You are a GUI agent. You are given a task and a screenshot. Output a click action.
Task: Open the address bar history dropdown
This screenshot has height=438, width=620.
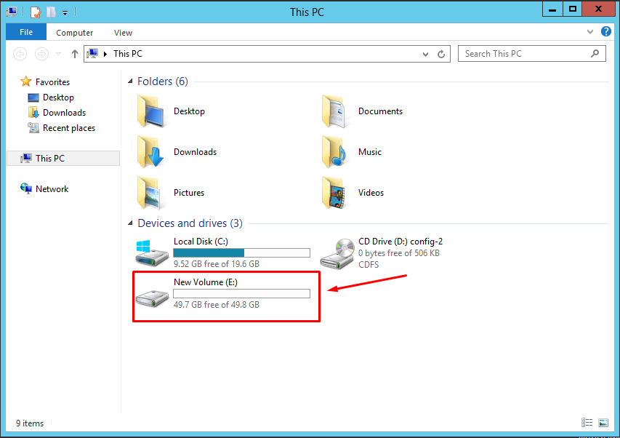tap(425, 55)
